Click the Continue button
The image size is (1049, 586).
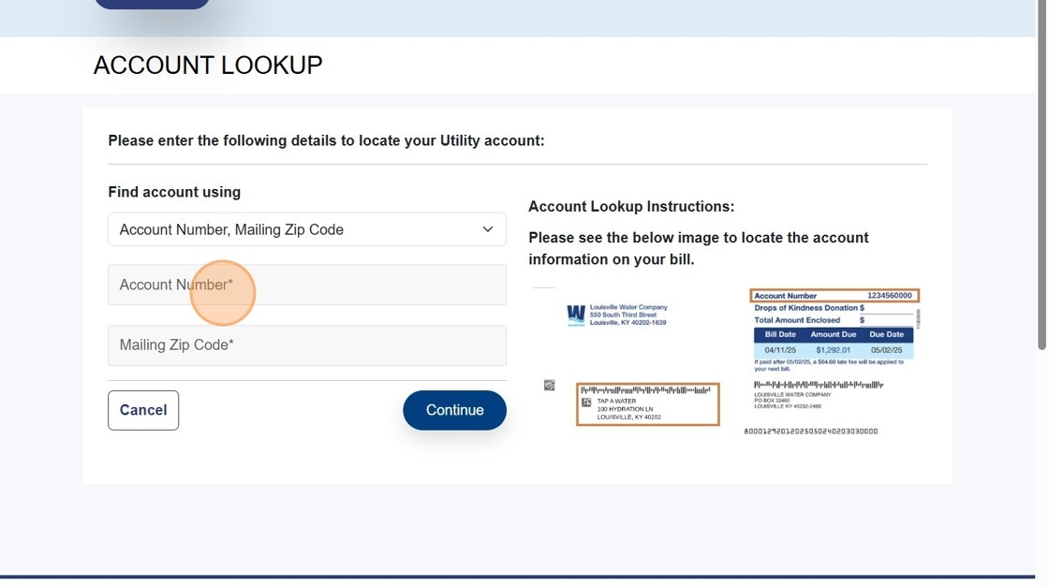454,410
